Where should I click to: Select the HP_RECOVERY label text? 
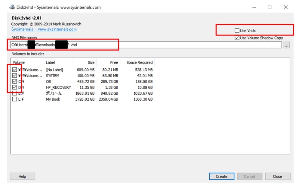(x=58, y=87)
